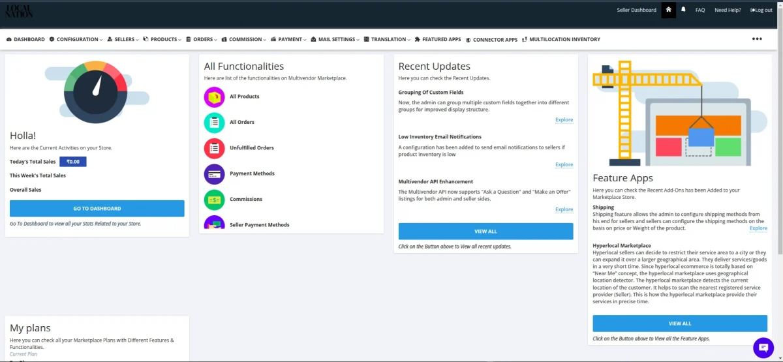This screenshot has width=783, height=362.
Task: Open the Featured Apps menu item
Action: pos(438,39)
